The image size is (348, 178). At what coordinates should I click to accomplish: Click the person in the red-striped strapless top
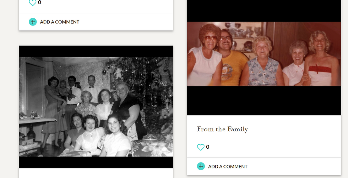pos(321,60)
